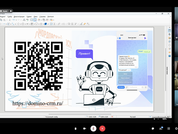Select the line arrow drawing tool
178x134 pixels.
pos(4,24)
